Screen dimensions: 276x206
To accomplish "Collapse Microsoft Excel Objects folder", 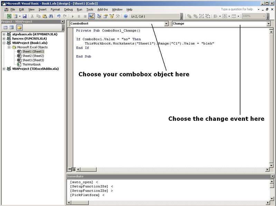I will click(x=9, y=47).
